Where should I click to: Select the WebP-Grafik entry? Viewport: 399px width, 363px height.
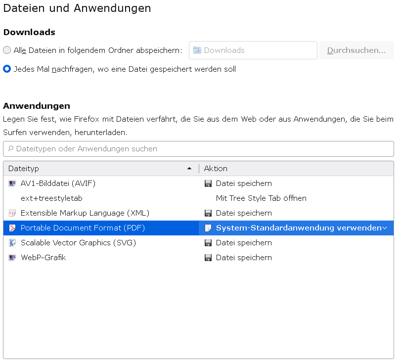[43, 258]
